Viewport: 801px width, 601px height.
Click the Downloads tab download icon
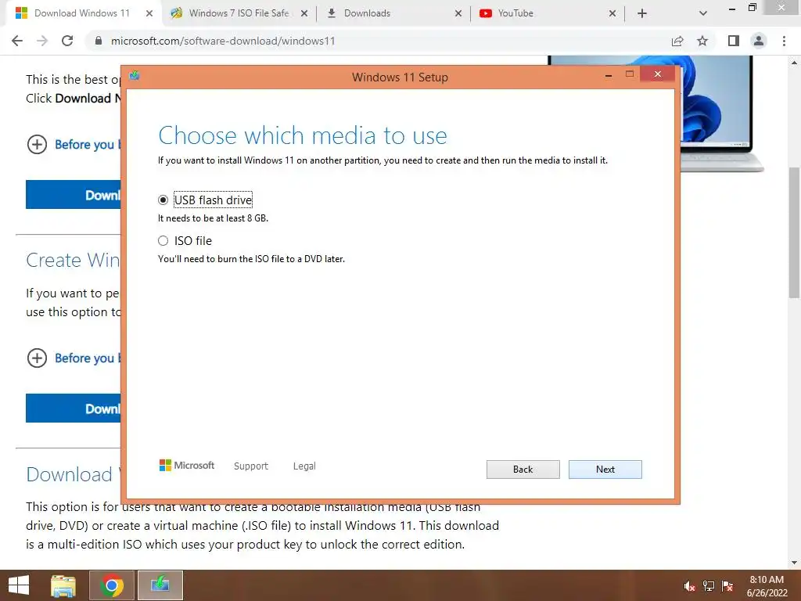[x=331, y=13]
